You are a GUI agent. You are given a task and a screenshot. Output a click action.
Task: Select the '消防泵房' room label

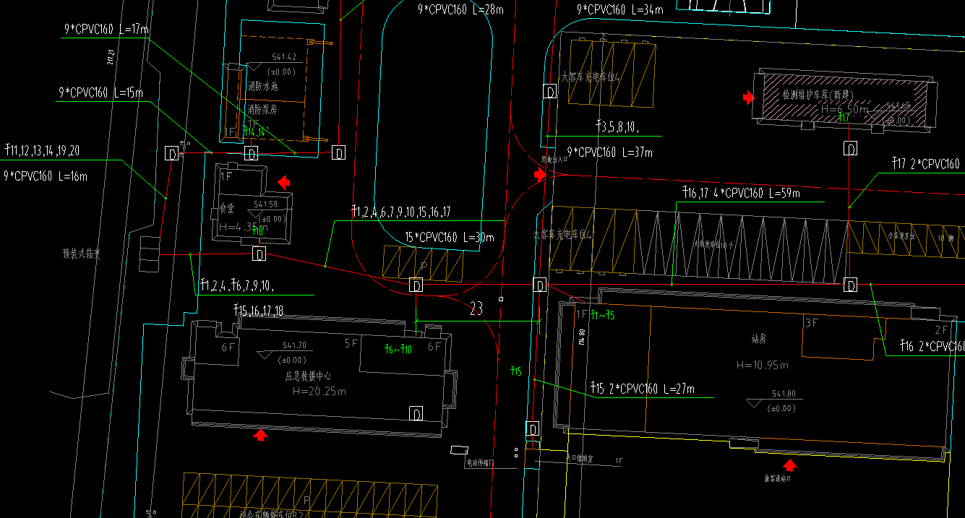[x=262, y=110]
